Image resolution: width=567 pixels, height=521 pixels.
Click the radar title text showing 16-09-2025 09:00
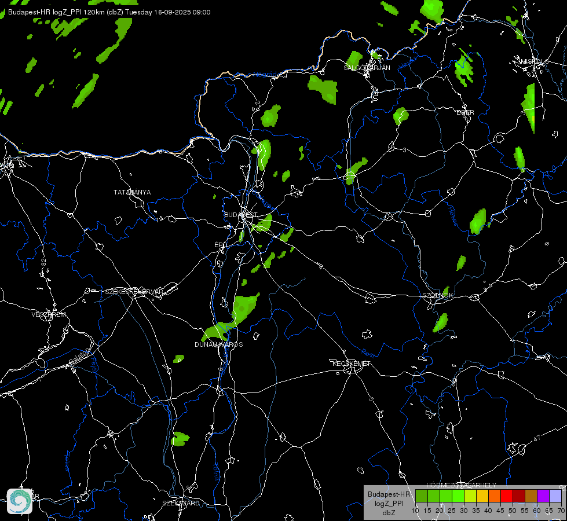click(x=109, y=12)
